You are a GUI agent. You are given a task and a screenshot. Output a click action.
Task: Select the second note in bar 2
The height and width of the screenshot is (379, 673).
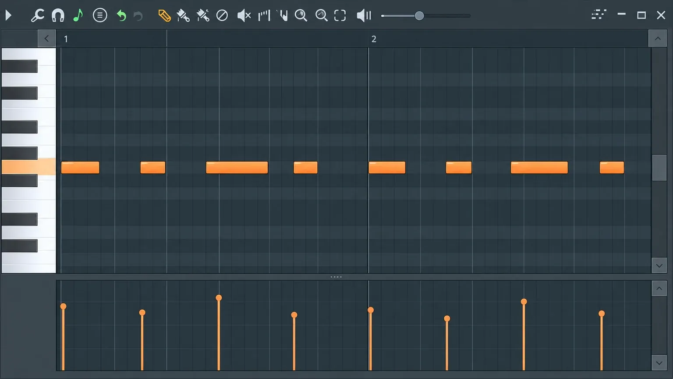(459, 168)
